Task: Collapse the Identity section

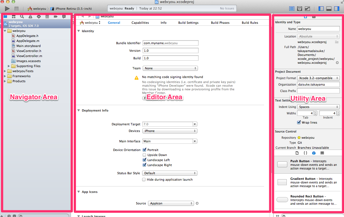Action: (79, 31)
